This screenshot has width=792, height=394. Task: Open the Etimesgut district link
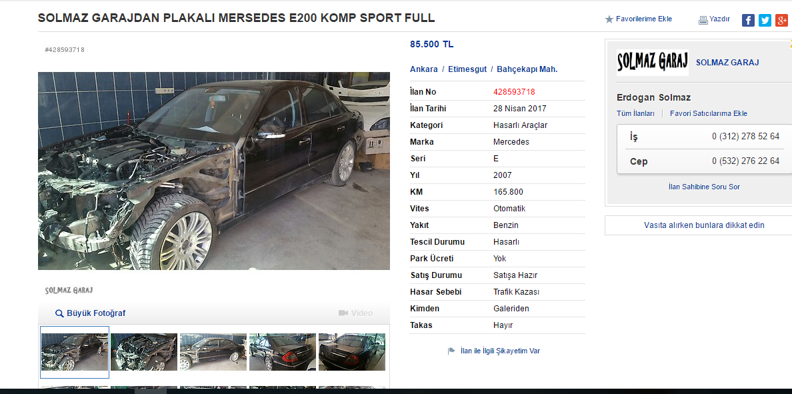467,69
